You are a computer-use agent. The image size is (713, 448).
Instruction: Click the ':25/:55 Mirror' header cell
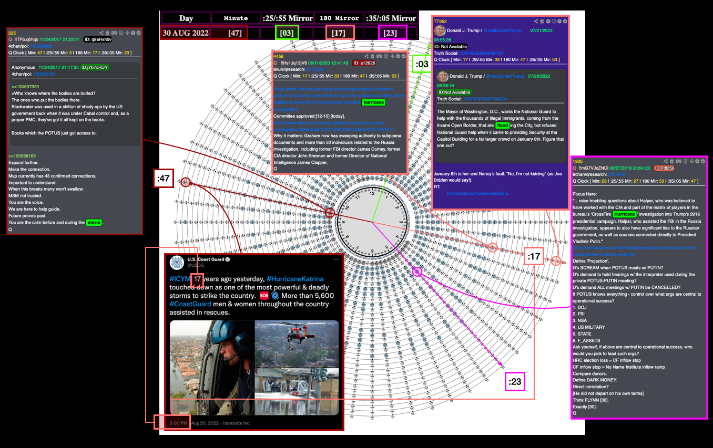pyautogui.click(x=288, y=18)
